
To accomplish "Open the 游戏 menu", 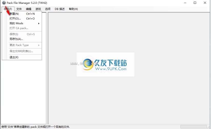I will click(38, 9).
